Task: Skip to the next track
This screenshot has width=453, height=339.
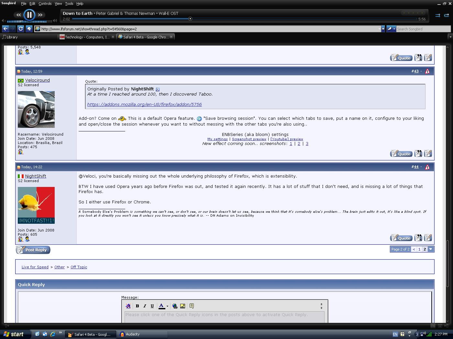Action: pos(40,15)
